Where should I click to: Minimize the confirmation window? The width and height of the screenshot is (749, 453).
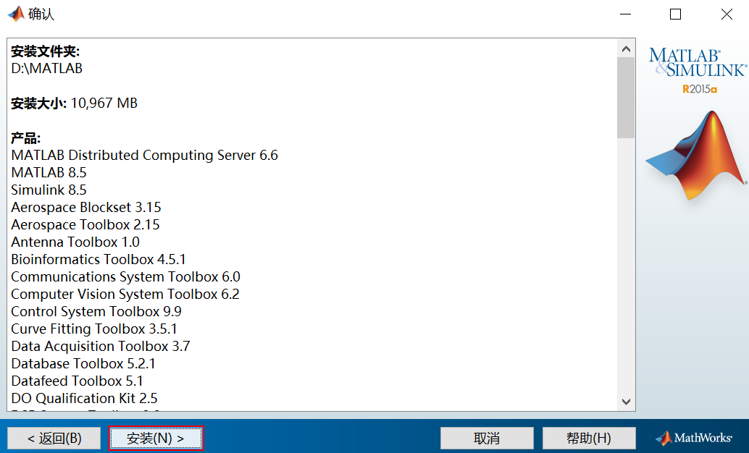point(626,14)
